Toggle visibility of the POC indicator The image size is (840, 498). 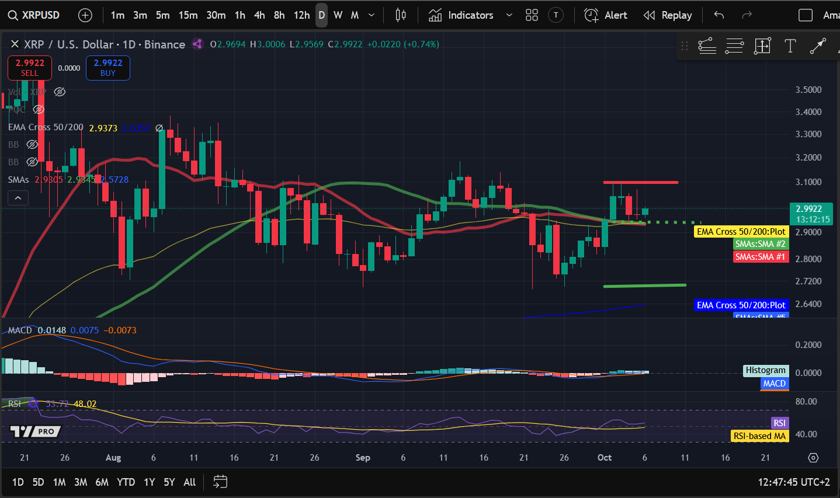click(x=39, y=110)
